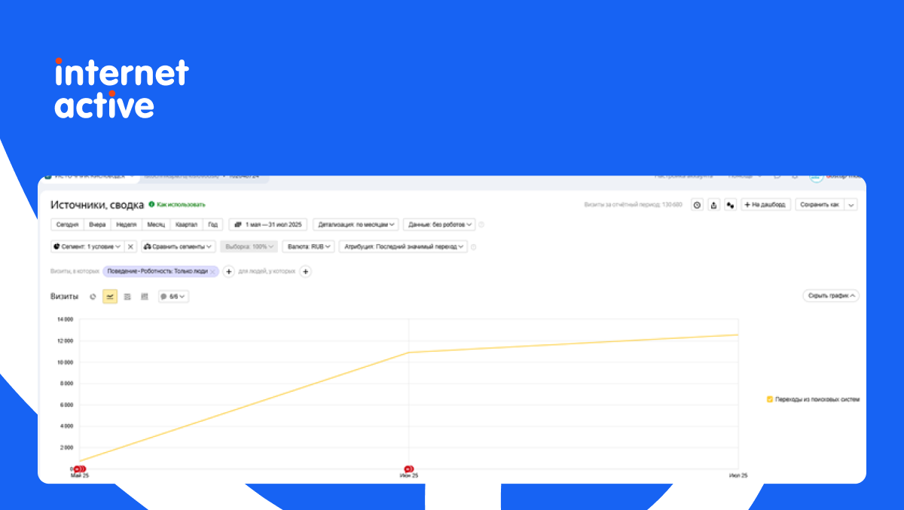Open the 'Валюта: RUB' dropdown
Image resolution: width=904 pixels, height=510 pixels.
309,246
